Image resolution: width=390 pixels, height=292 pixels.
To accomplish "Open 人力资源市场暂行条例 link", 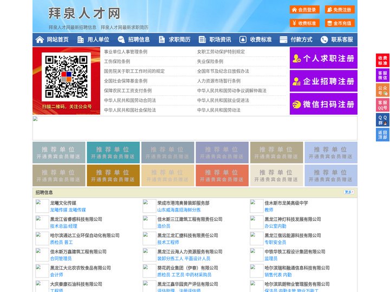I will click(x=219, y=81).
